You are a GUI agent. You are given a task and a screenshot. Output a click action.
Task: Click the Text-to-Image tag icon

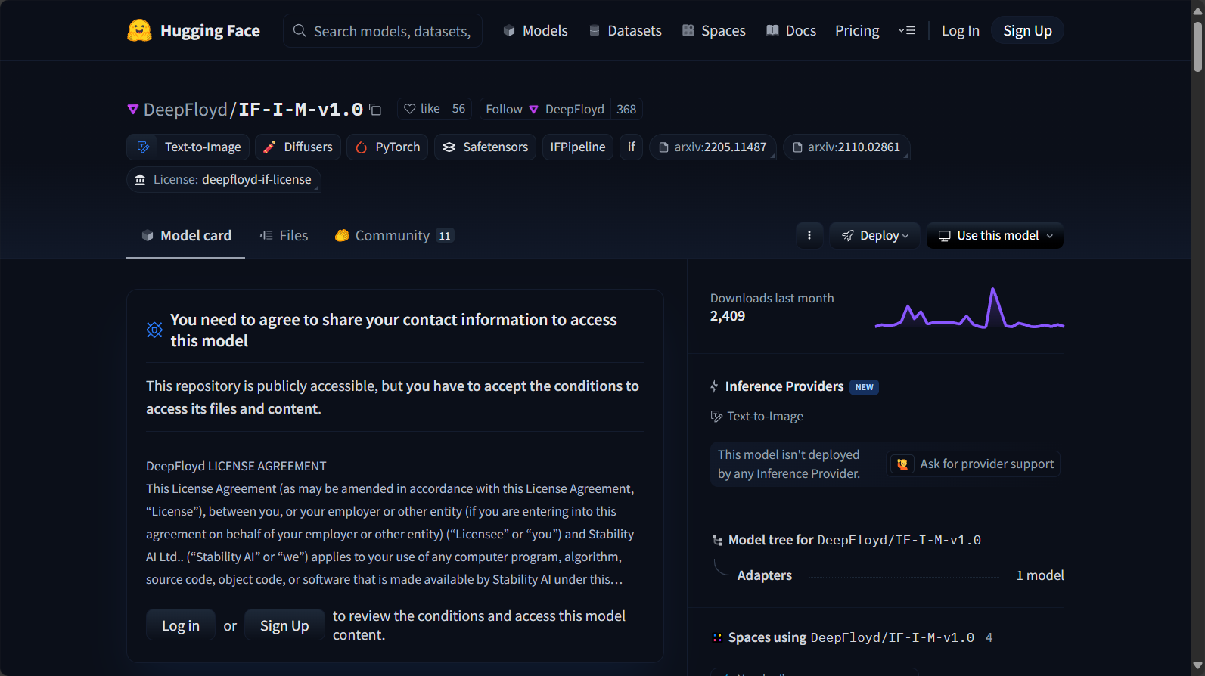point(143,147)
